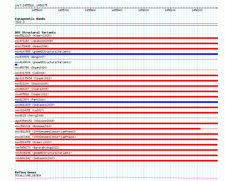
Task: Click the 1455600 ruler position label
Action: 37,10
